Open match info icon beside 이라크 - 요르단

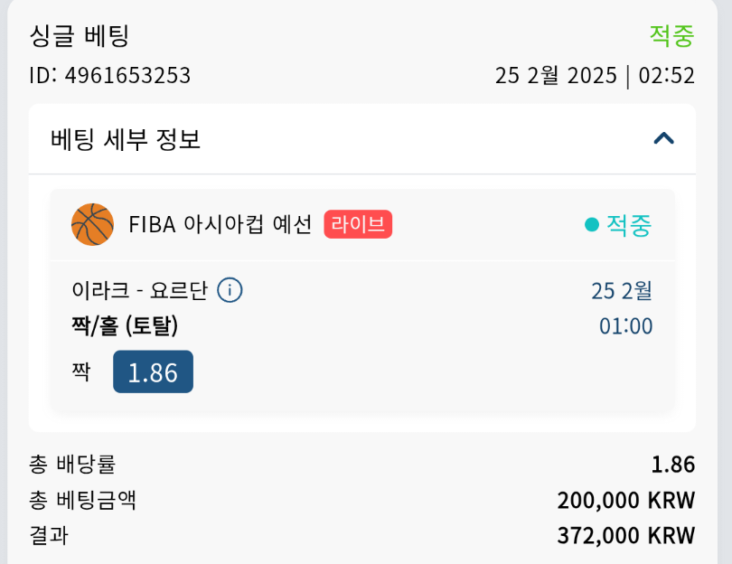[230, 290]
